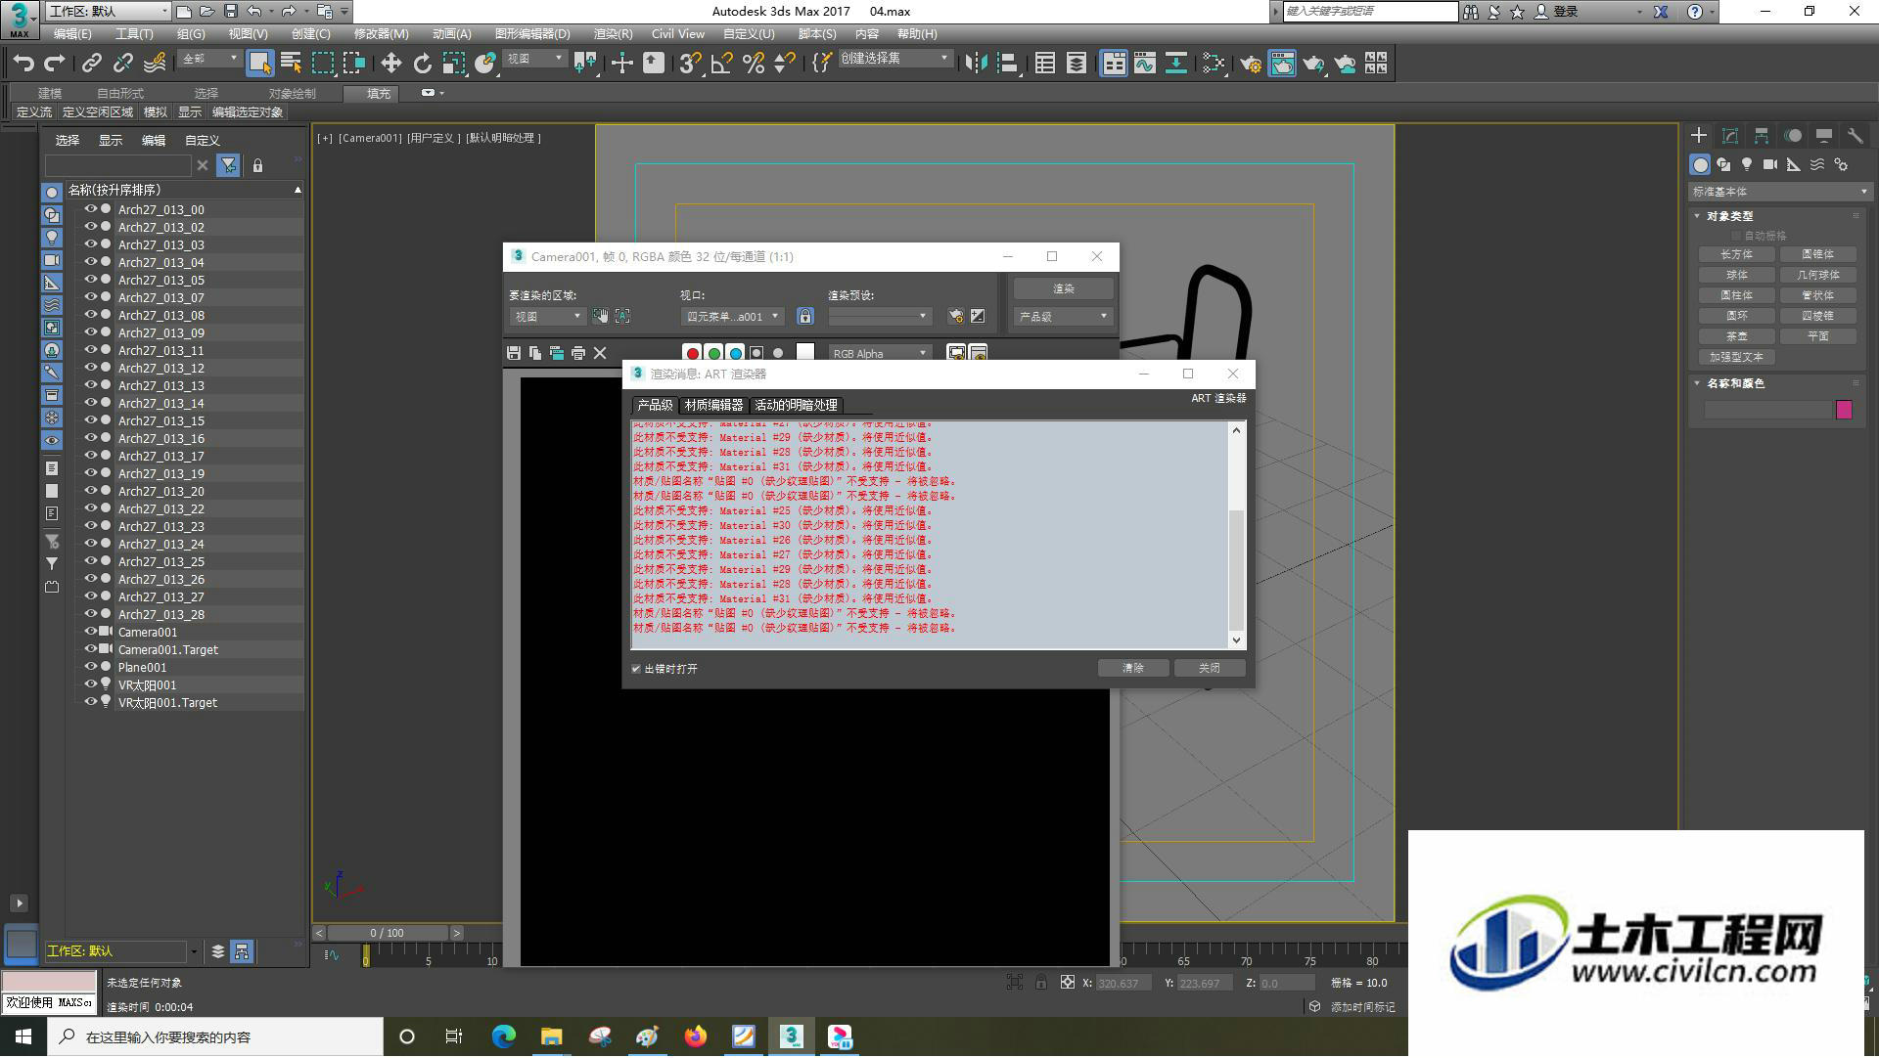Select Lights category in Create panel
Image resolution: width=1879 pixels, height=1058 pixels.
tap(1747, 165)
